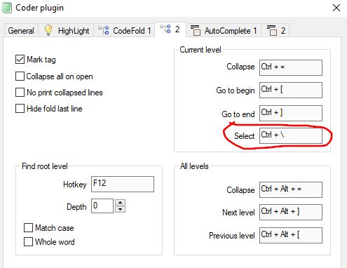The height and width of the screenshot is (268, 347).
Task: Select the CodeFold 2 tab
Action: tap(170, 29)
